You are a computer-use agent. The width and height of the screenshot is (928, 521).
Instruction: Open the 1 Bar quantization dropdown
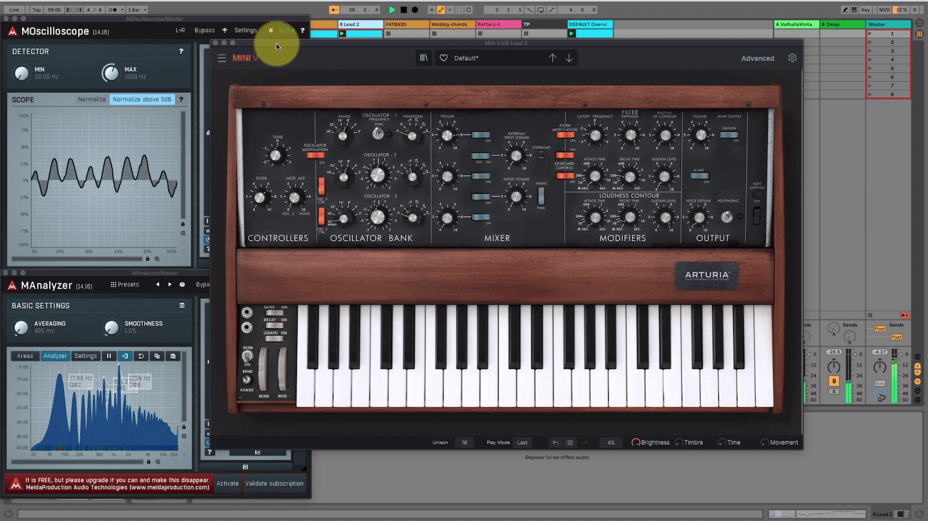(137, 10)
